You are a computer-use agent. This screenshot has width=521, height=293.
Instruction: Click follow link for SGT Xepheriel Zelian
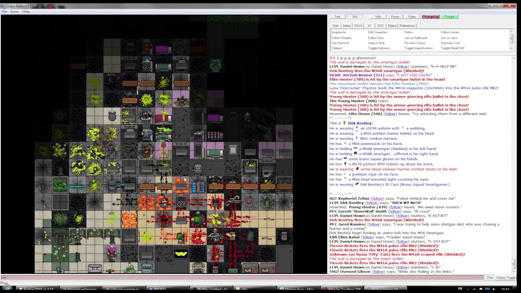click(377, 199)
